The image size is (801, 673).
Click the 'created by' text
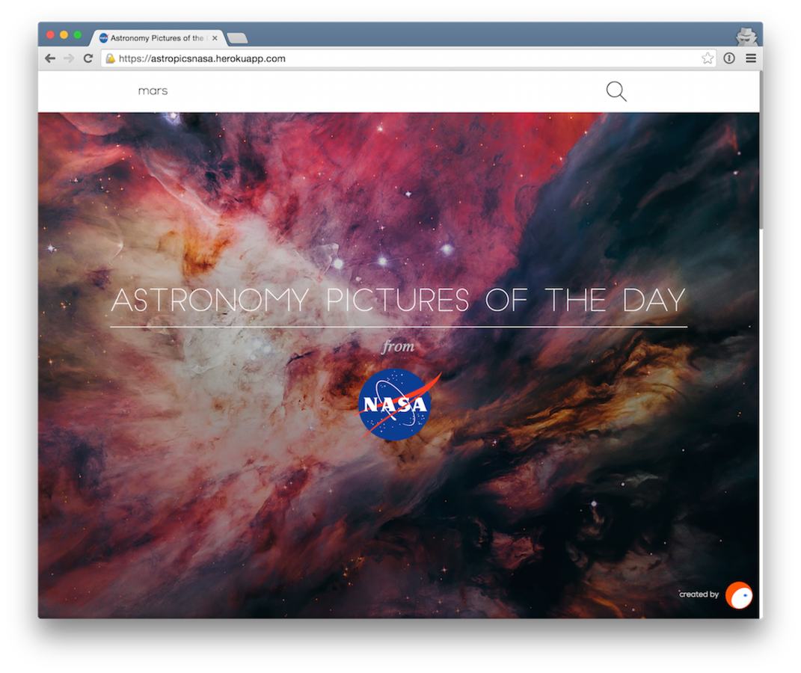click(x=699, y=594)
